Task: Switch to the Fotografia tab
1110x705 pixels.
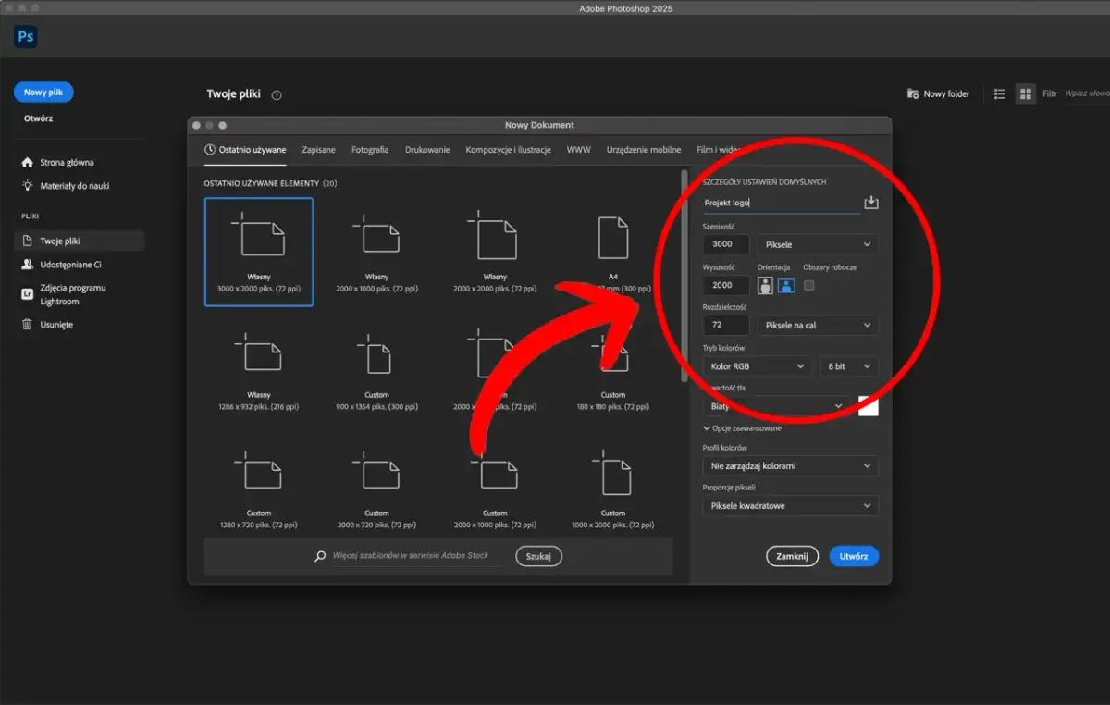Action: coord(370,149)
